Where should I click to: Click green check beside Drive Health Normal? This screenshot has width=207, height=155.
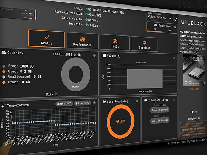click(87, 20)
